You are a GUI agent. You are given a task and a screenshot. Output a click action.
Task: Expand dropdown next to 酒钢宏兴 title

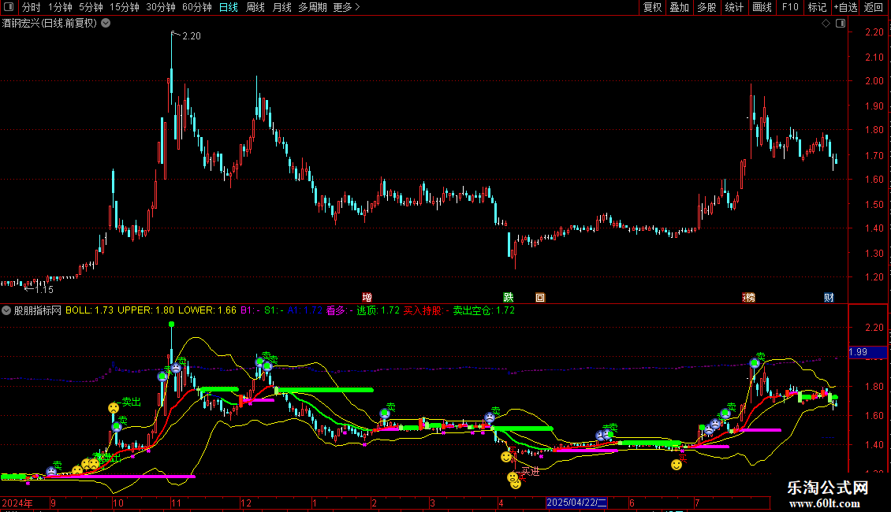coord(106,24)
